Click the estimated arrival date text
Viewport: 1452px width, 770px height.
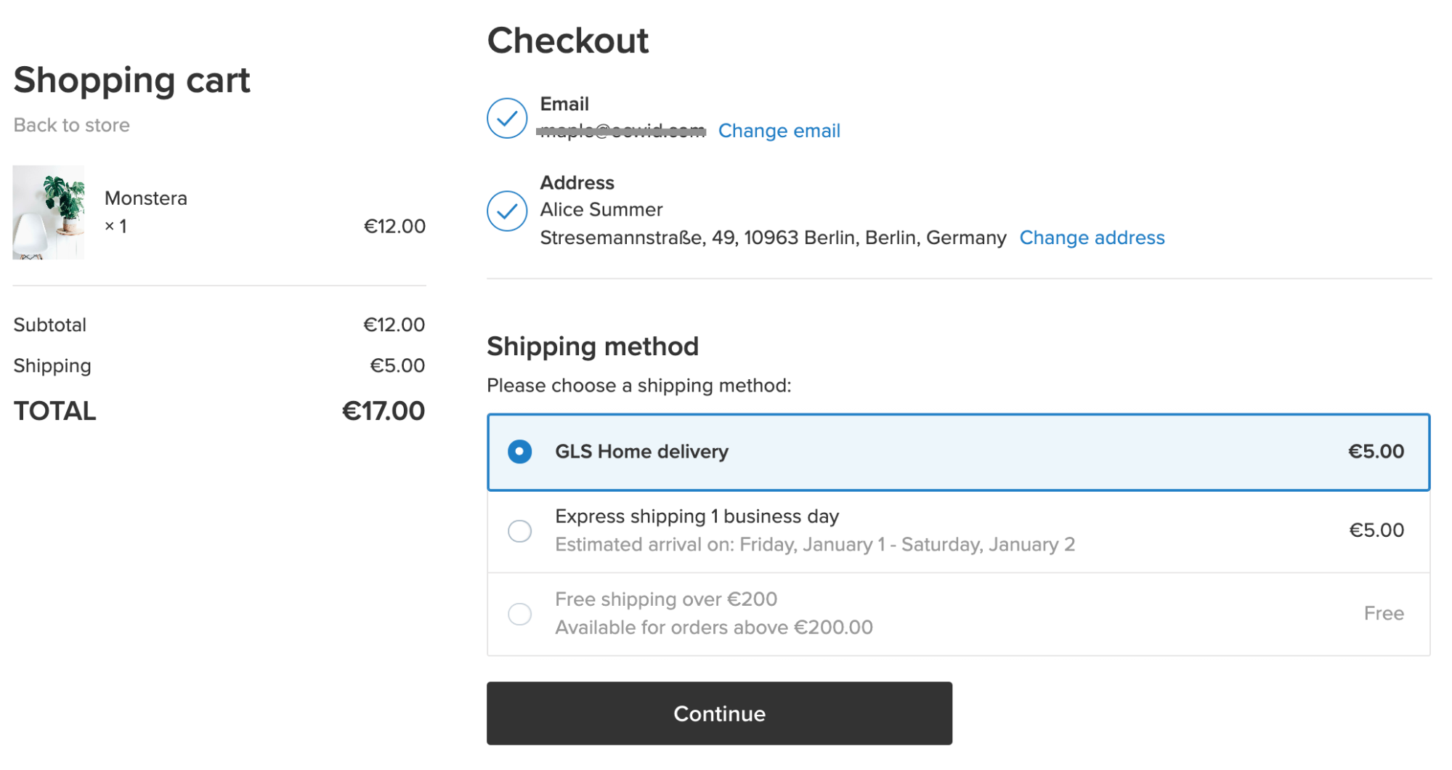pyautogui.click(x=814, y=545)
